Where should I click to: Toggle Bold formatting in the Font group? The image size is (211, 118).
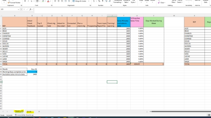[x=25, y=1]
